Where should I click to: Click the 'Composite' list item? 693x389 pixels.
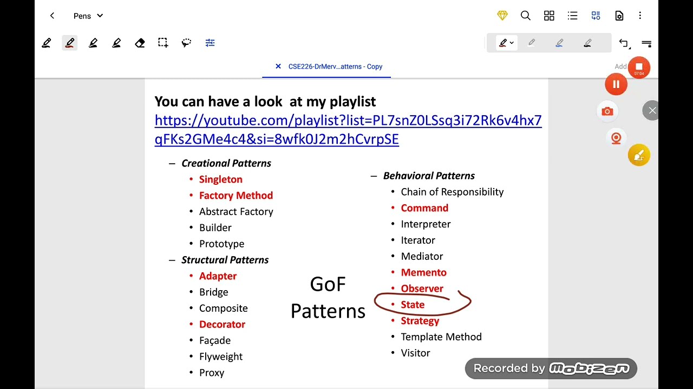223,308
